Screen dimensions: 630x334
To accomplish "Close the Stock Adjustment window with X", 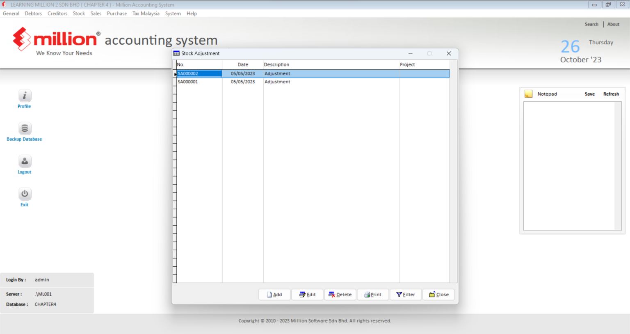I will (449, 53).
